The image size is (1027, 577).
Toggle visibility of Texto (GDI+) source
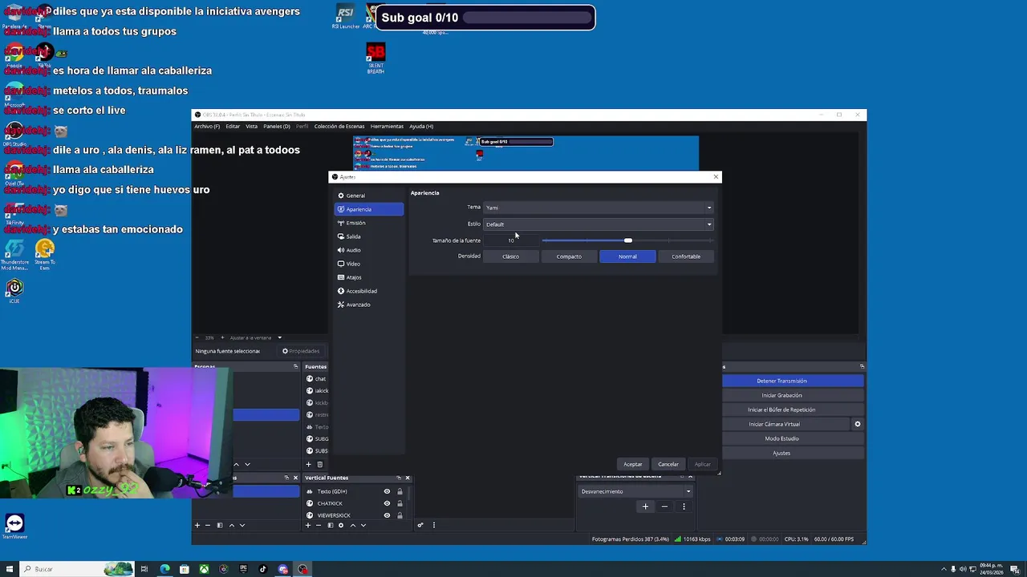coord(387,491)
